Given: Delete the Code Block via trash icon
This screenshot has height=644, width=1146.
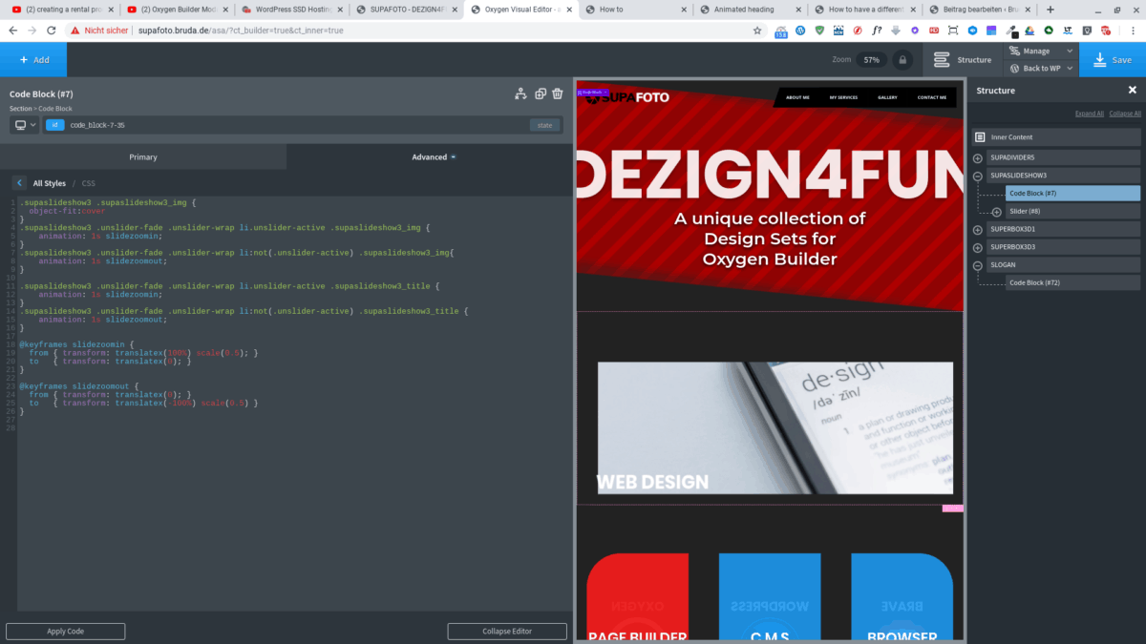Looking at the screenshot, I should pyautogui.click(x=558, y=93).
